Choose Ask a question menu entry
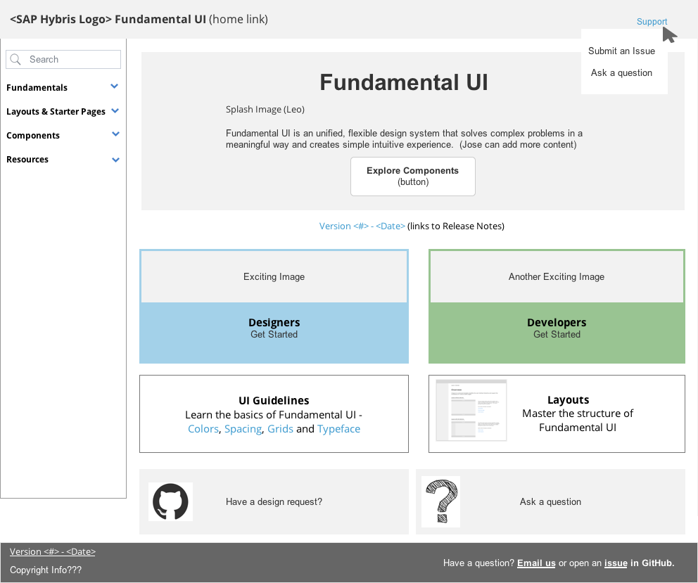Image resolution: width=698 pixels, height=583 pixels. pos(621,72)
